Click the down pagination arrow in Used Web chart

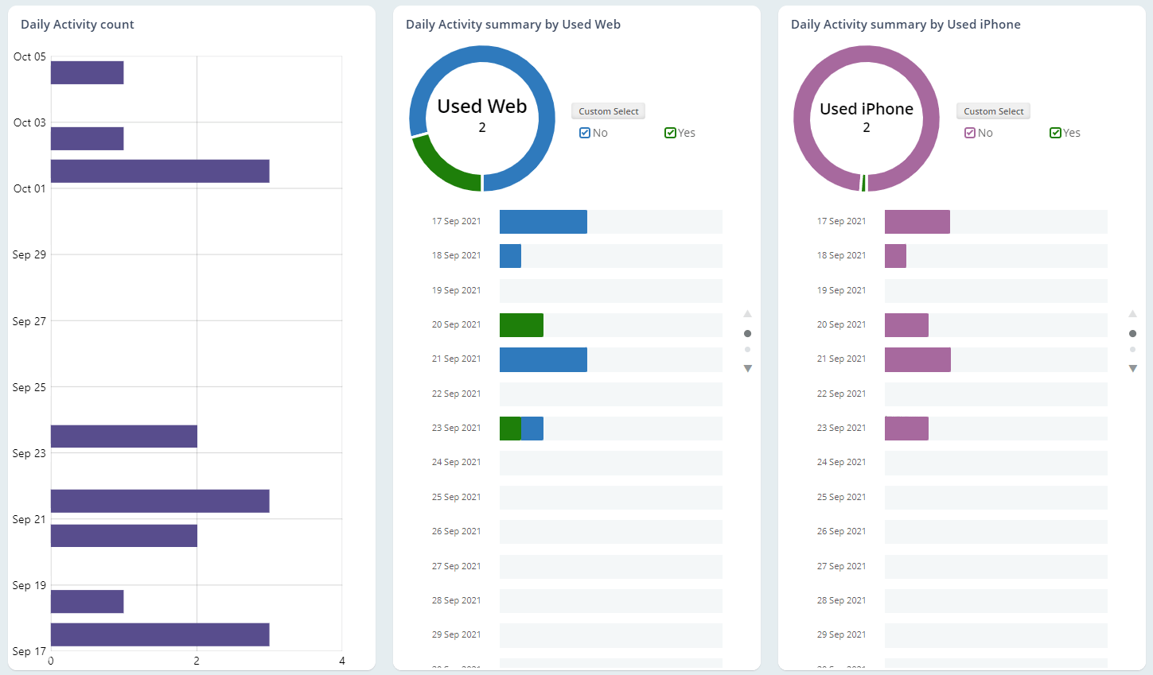[747, 368]
